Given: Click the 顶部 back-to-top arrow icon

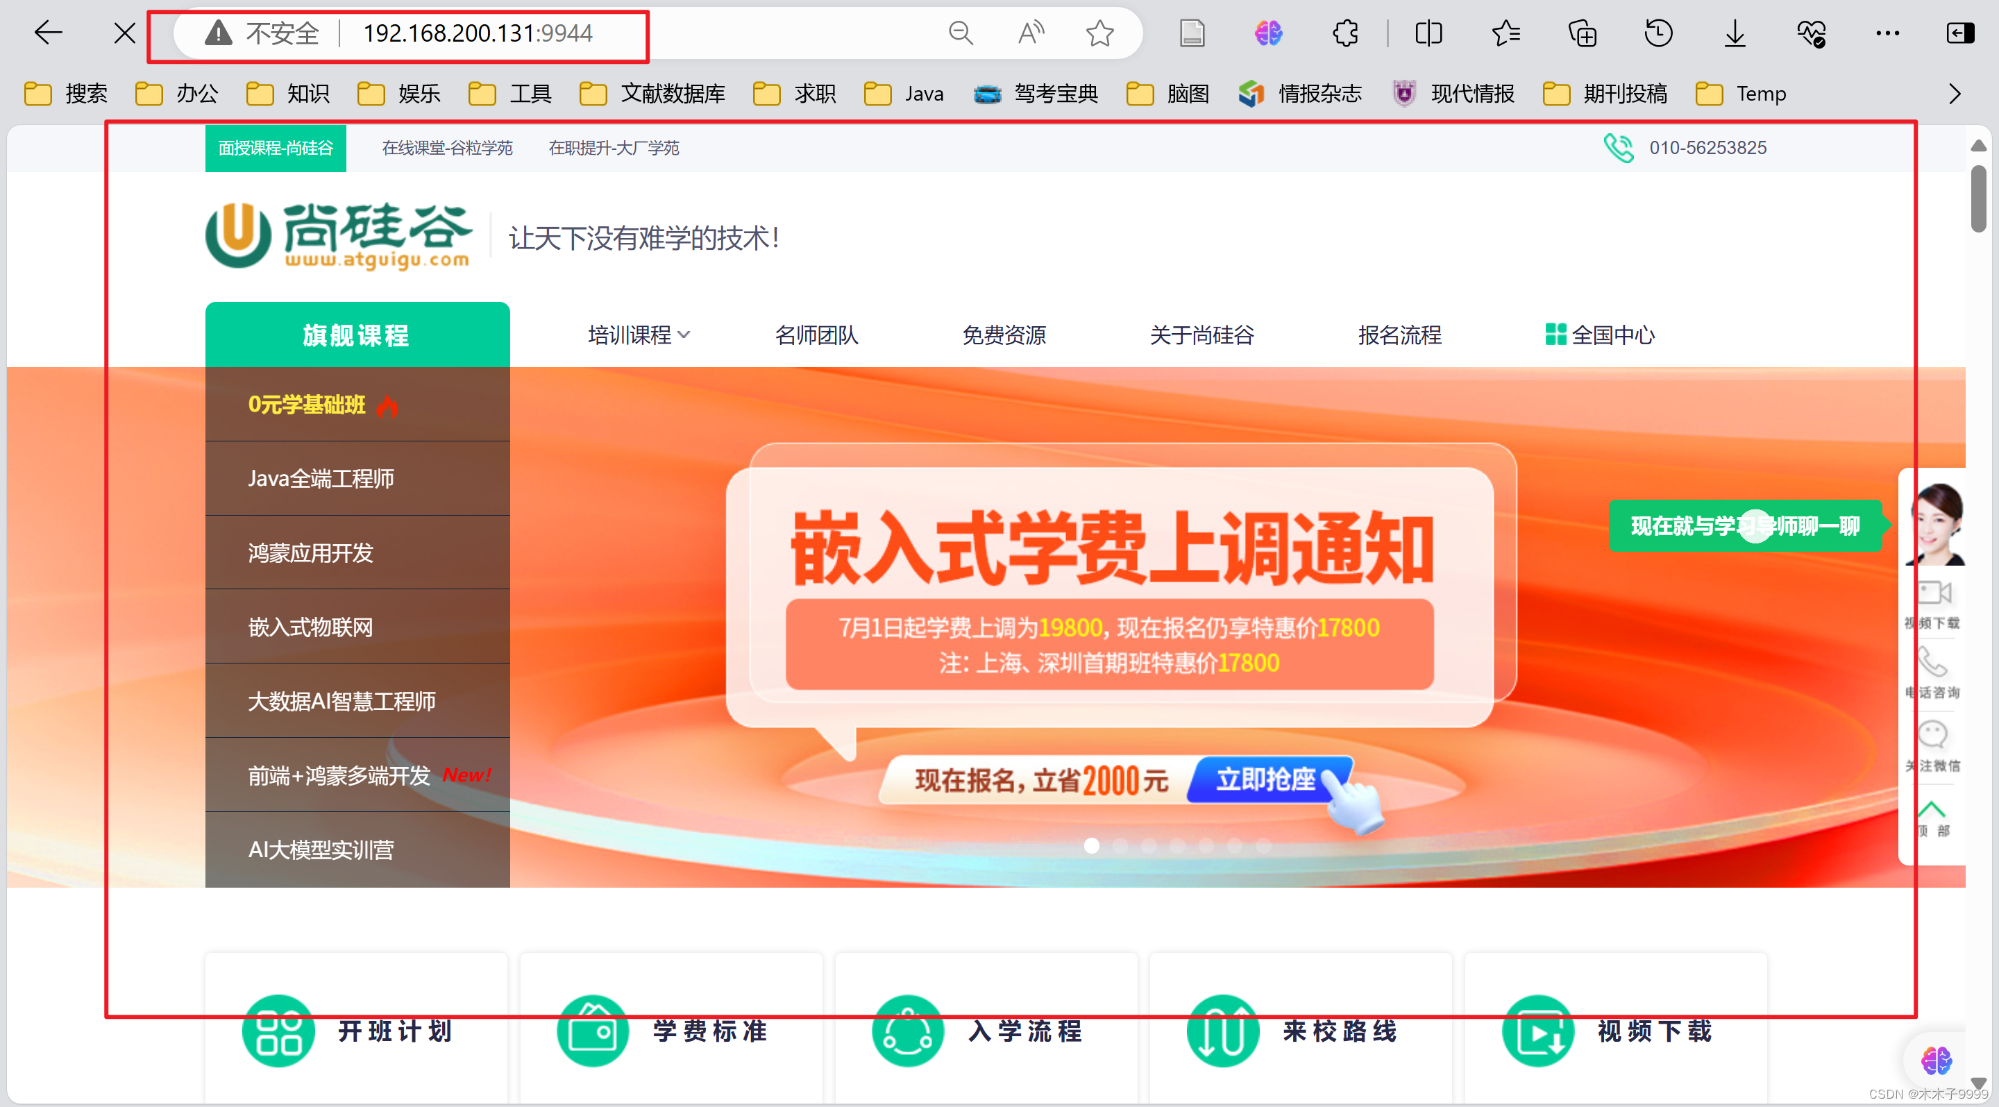Looking at the screenshot, I should tap(1932, 809).
